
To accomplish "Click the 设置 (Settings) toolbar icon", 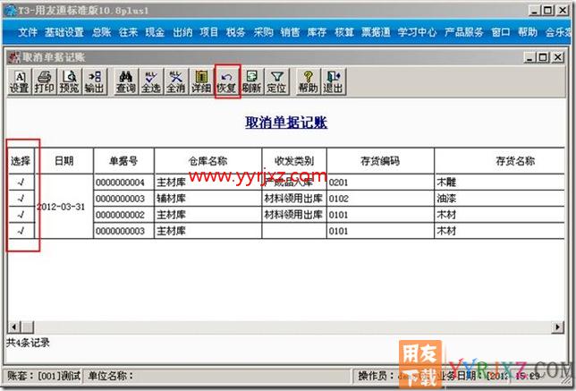I will [19, 81].
